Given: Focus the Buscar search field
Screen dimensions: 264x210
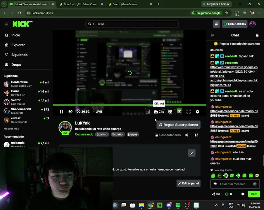Looking at the screenshot, I should pos(132,24).
